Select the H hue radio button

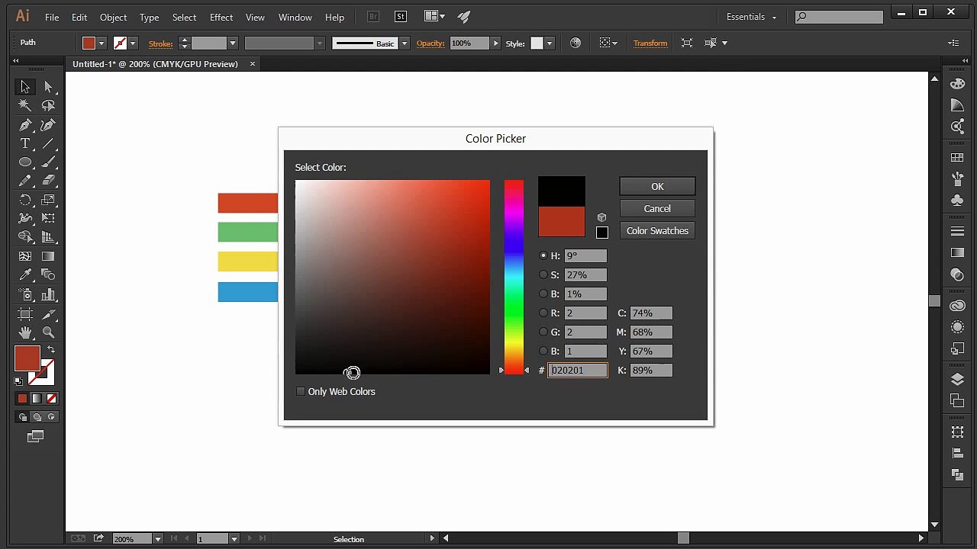click(543, 255)
